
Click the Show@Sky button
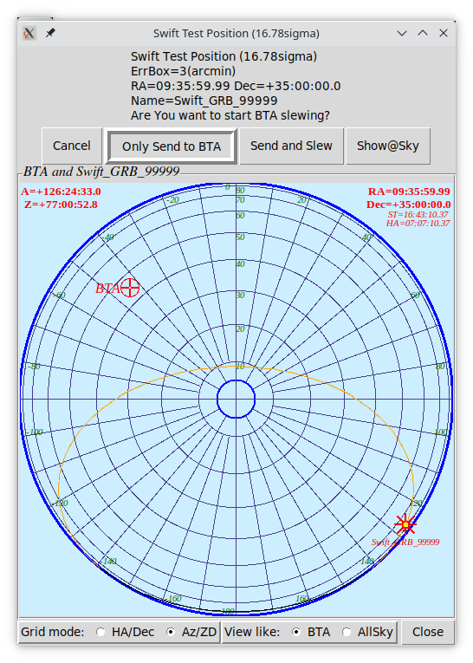click(388, 146)
